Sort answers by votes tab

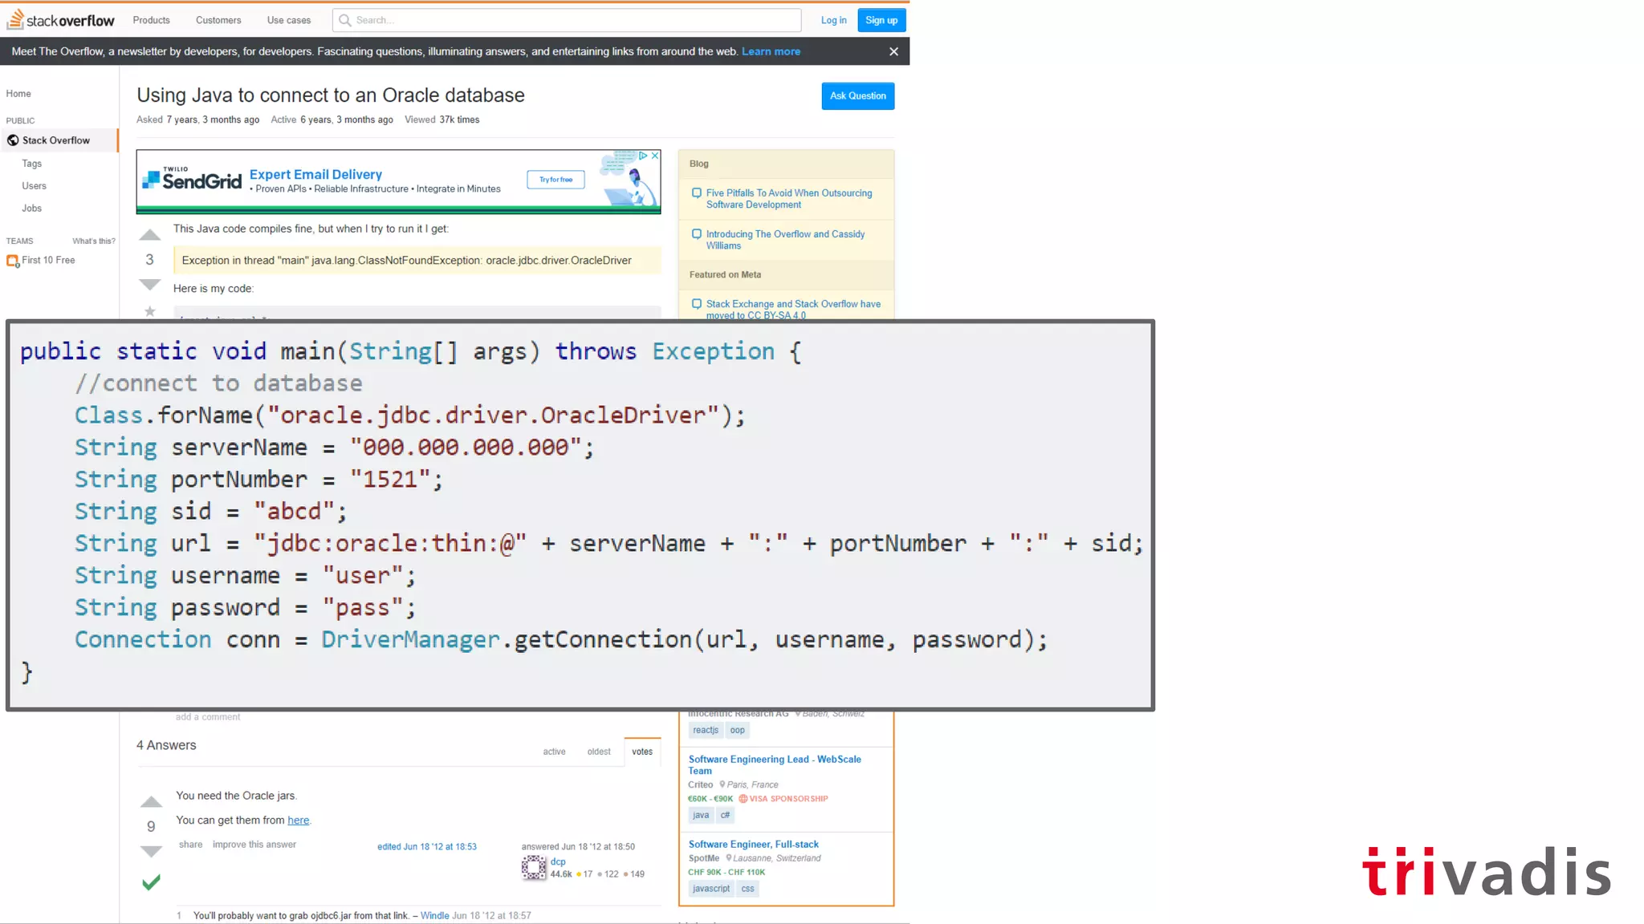[x=641, y=752]
